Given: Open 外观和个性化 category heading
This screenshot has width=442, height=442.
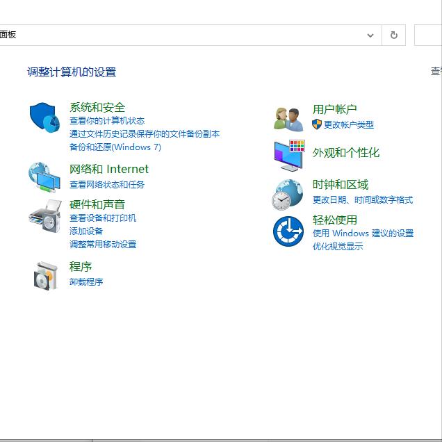Looking at the screenshot, I should click(x=346, y=153).
